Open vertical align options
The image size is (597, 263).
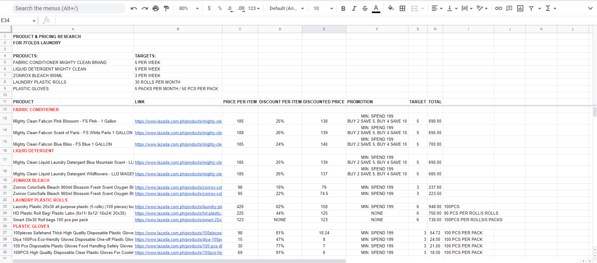(452, 8)
